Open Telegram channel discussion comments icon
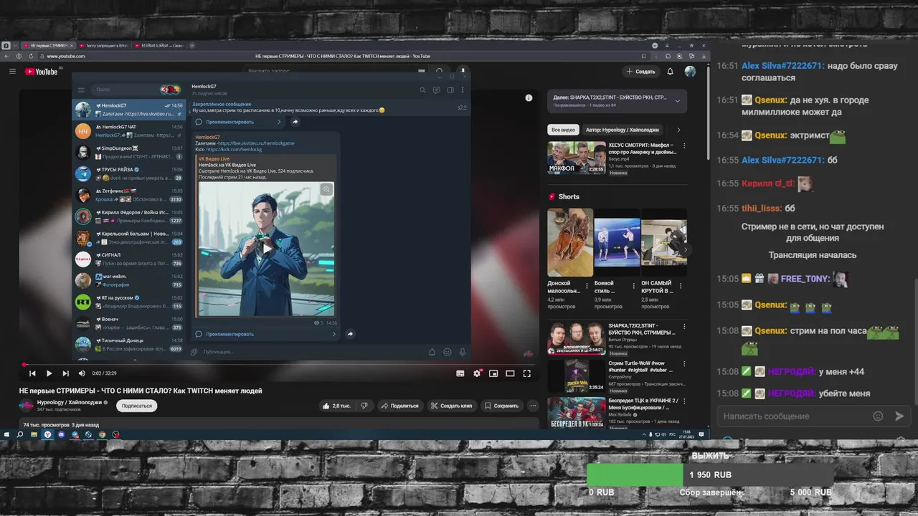918x516 pixels. pyautogui.click(x=436, y=90)
